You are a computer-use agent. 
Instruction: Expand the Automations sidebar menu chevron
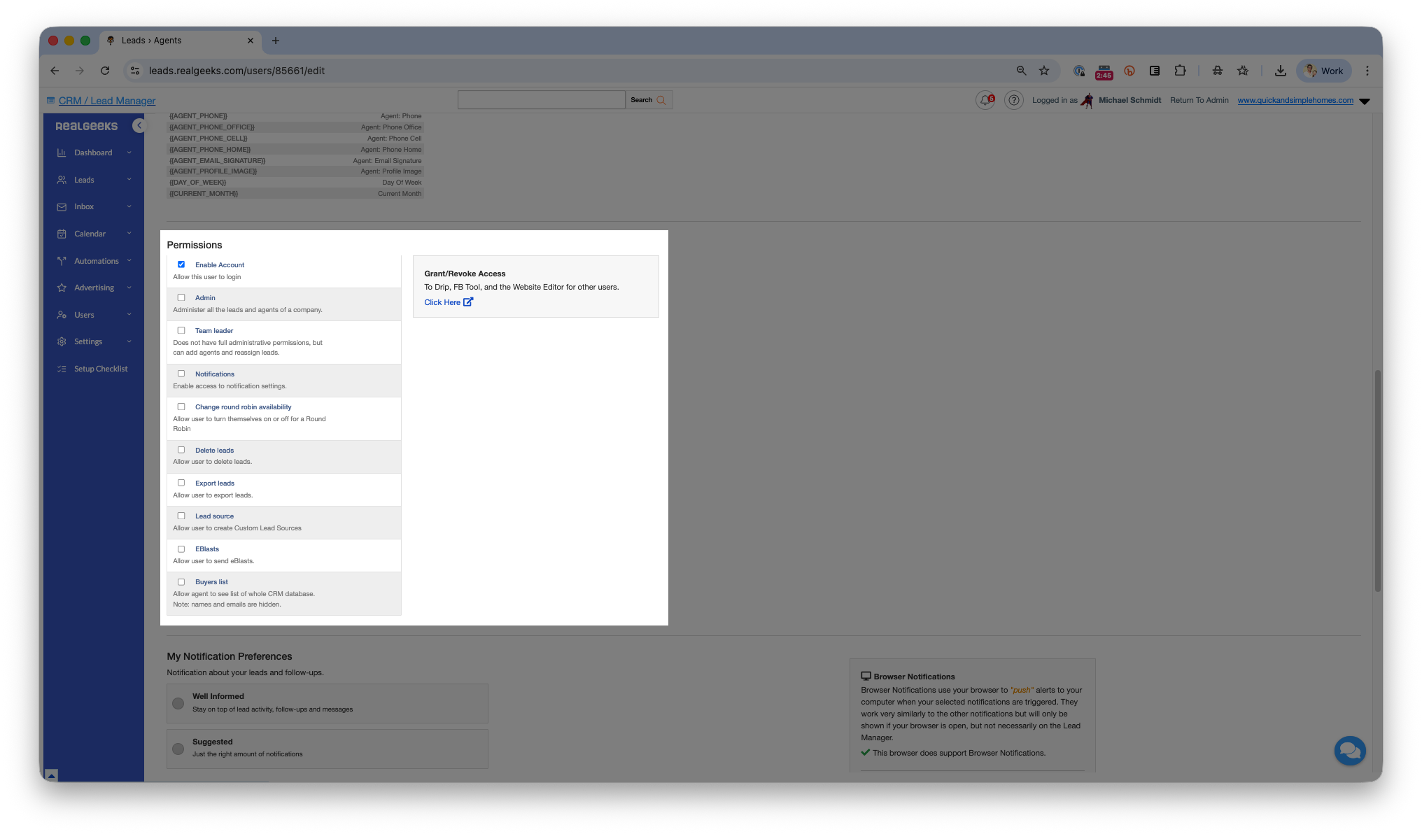[129, 261]
